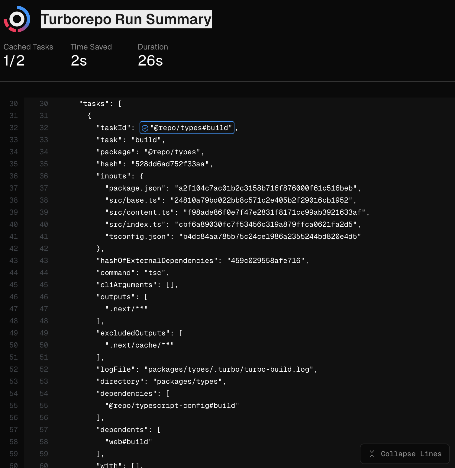This screenshot has height=468, width=455.
Task: Click the "src/base.ts" input line
Action: click(x=231, y=200)
